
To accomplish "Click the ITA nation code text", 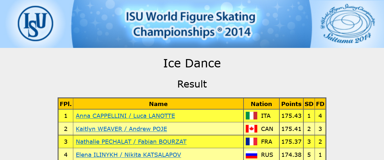I will 266,116.
